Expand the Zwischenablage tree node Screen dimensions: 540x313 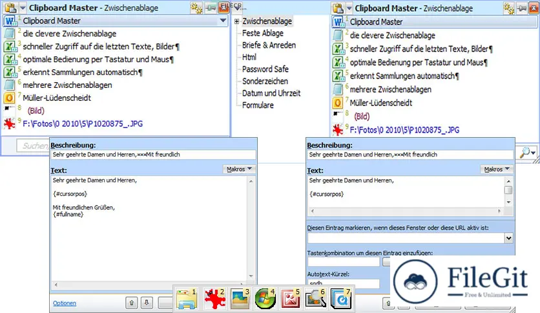[236, 21]
